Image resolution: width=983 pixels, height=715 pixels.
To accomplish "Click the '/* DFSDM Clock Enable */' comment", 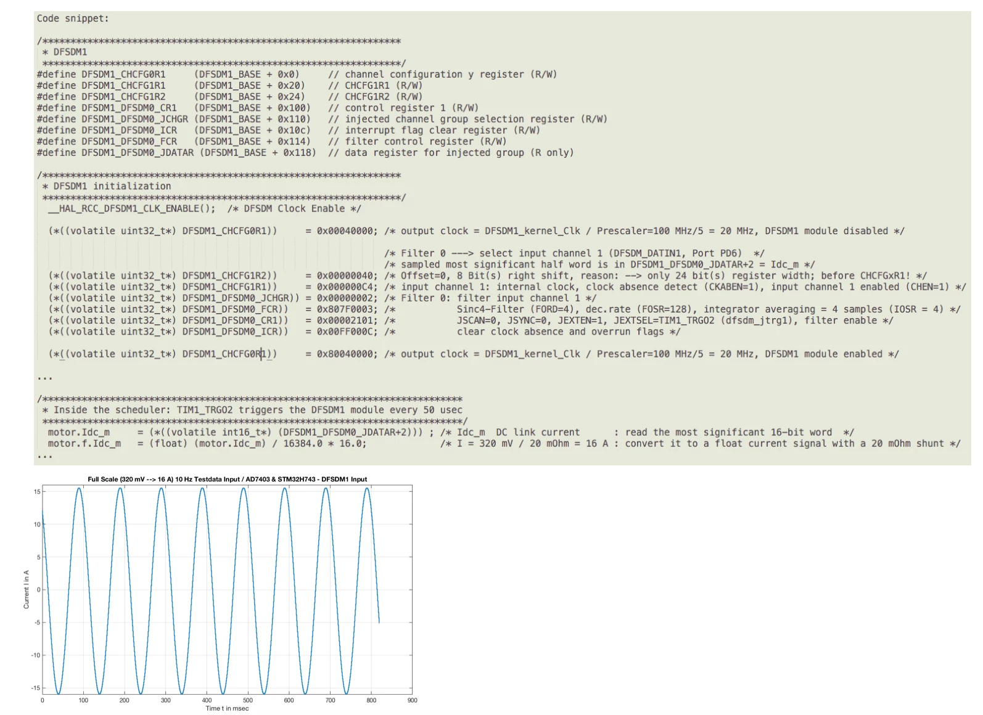I will [x=294, y=209].
